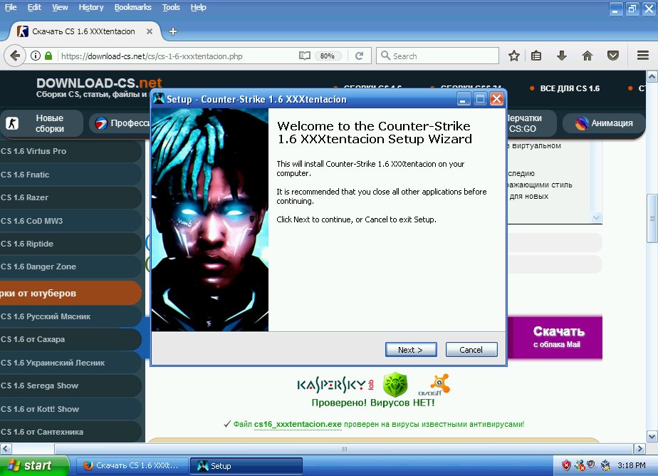Image resolution: width=658 pixels, height=476 pixels.
Task: Open a new tab with plus icon
Action: [x=173, y=31]
